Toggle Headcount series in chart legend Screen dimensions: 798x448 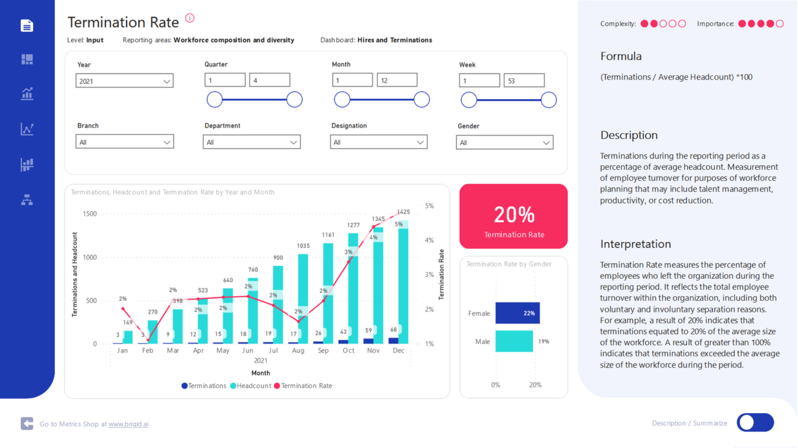coord(250,386)
